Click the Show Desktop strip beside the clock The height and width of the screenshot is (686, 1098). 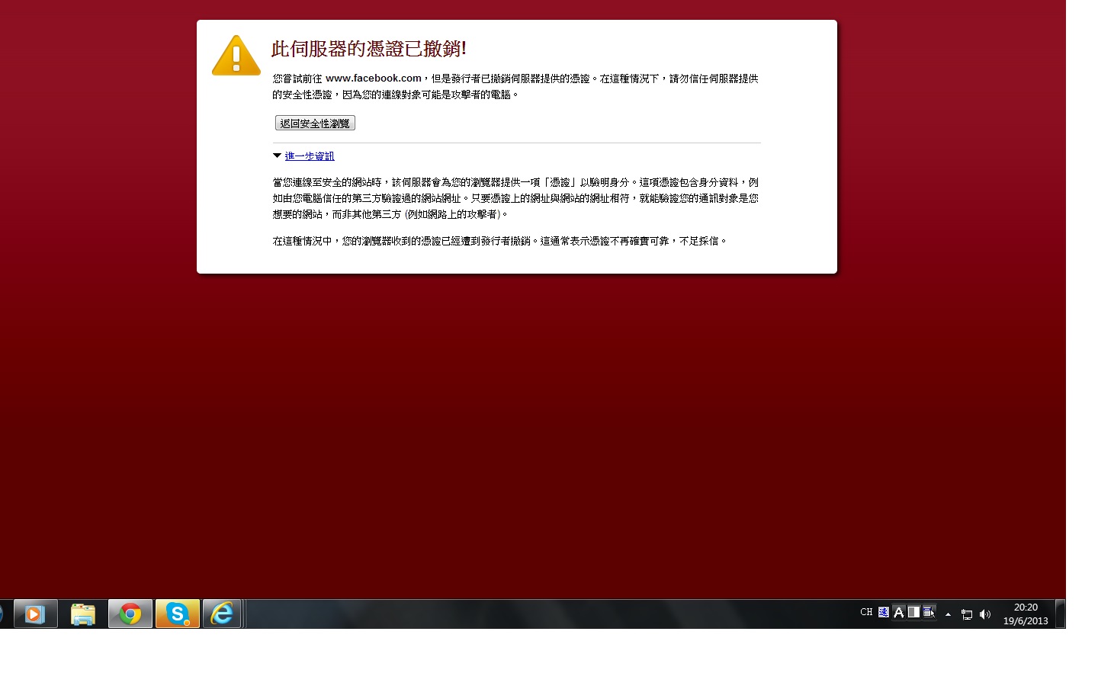point(1060,614)
